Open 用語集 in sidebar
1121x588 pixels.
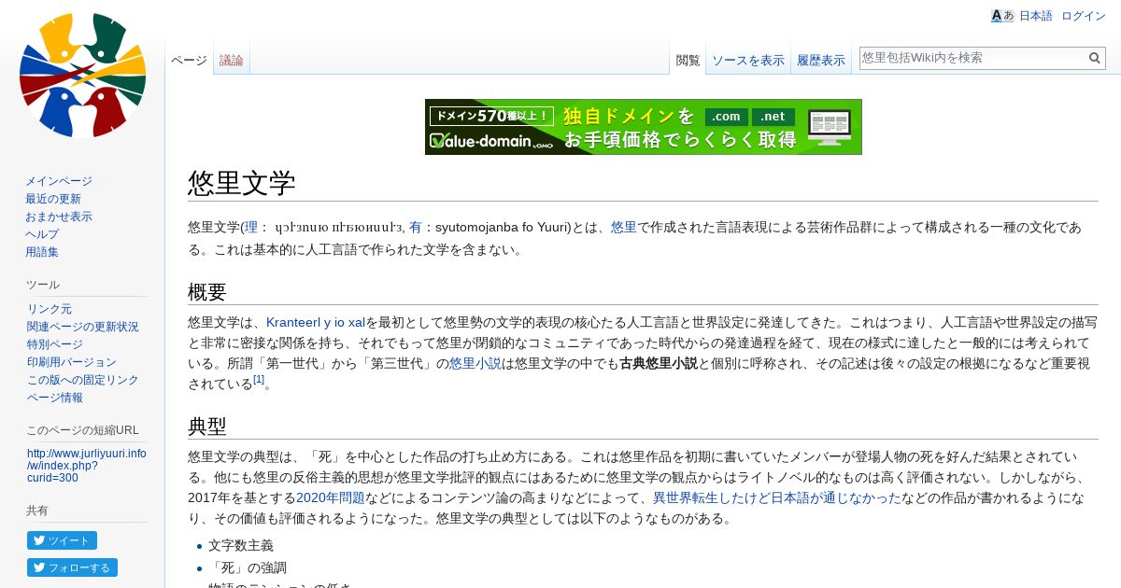click(42, 252)
